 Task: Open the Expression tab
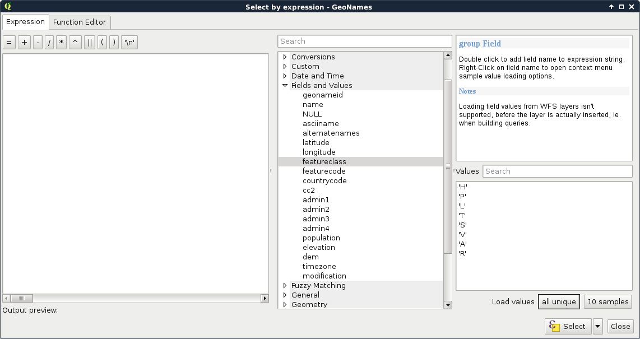tap(25, 22)
